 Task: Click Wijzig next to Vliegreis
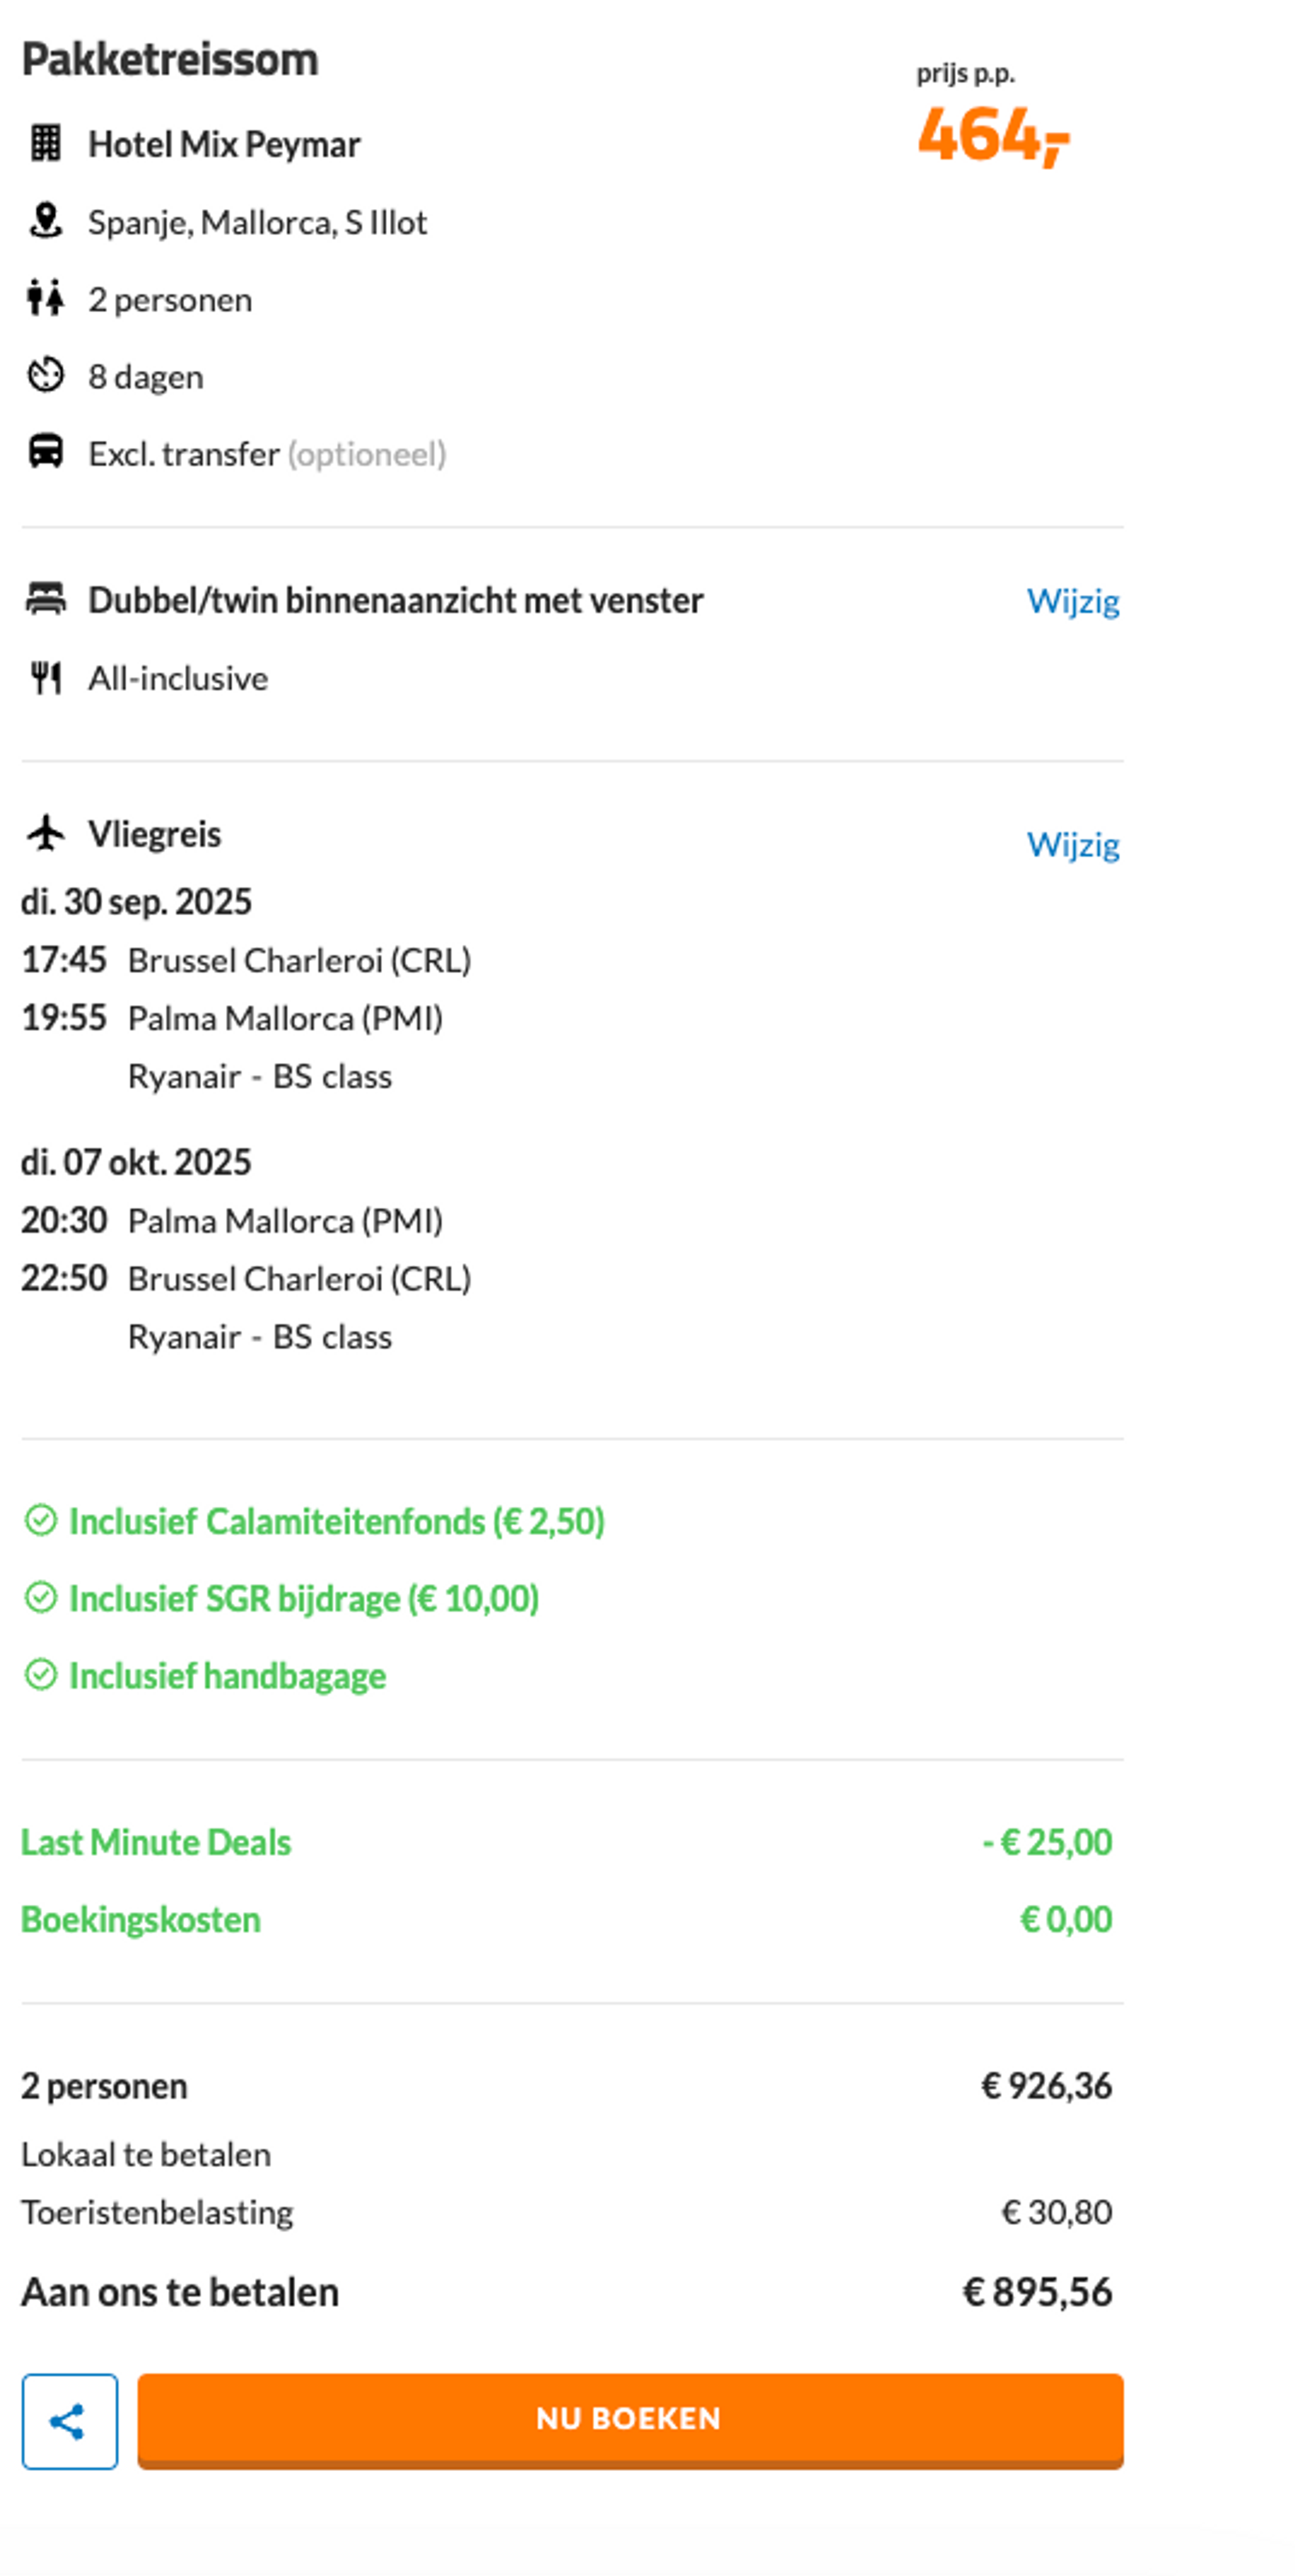1073,845
